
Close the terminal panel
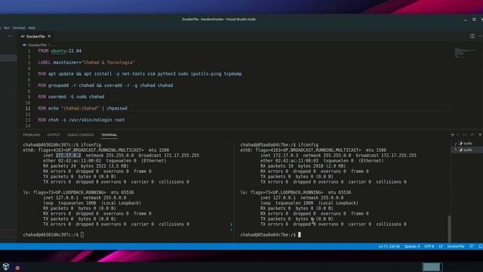click(480, 134)
